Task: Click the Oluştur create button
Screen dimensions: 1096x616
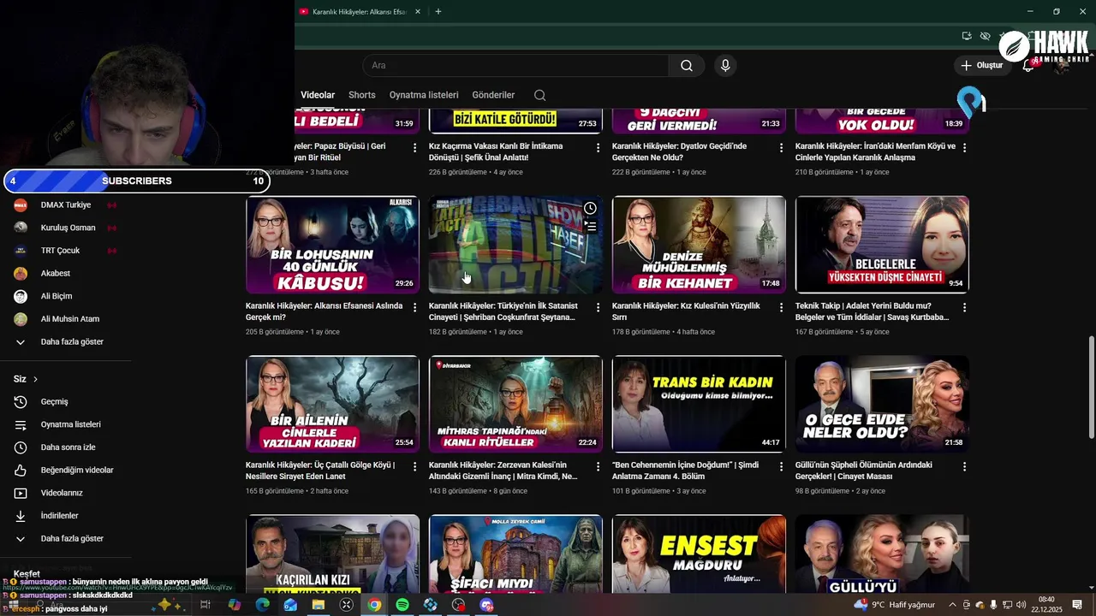Action: [x=981, y=65]
